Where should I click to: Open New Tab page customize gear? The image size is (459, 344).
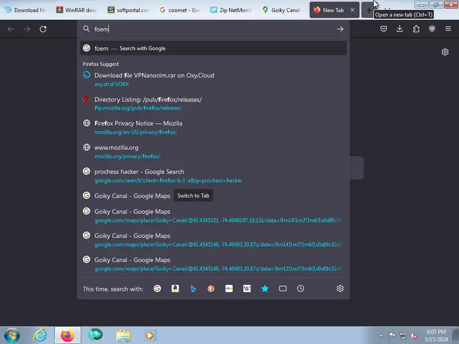coord(445,52)
